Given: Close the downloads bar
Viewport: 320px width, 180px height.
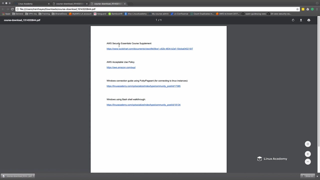Looking at the screenshot, I should click(x=317, y=176).
